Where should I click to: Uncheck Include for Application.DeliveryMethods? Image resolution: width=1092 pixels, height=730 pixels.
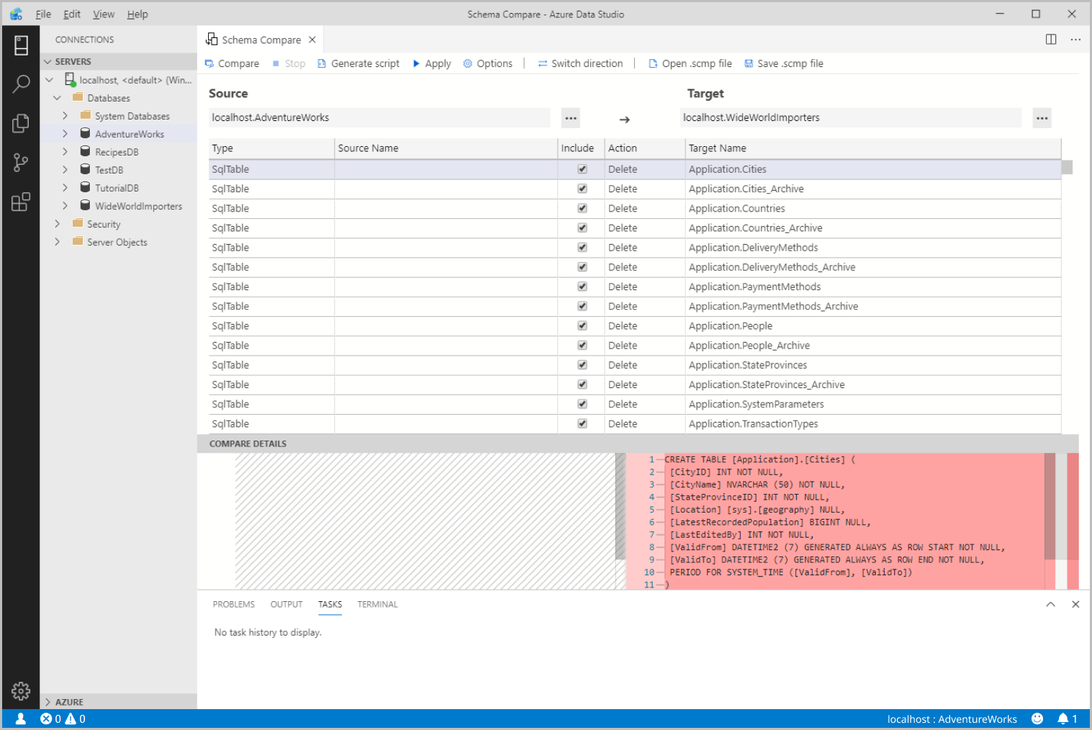tap(582, 247)
